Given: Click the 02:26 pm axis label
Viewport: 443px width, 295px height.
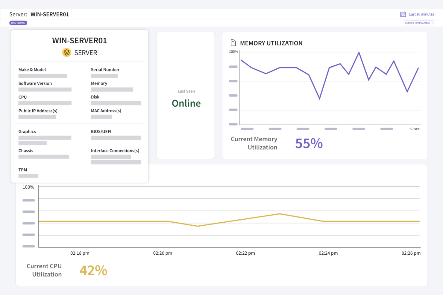Looking at the screenshot, I should point(411,253).
